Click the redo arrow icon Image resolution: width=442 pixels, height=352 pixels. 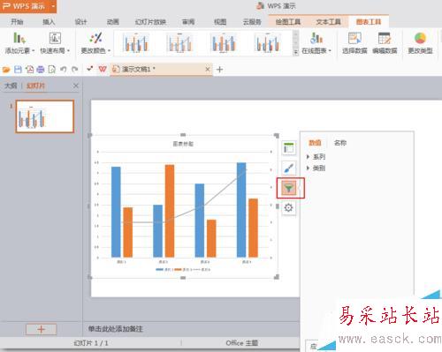(75, 70)
